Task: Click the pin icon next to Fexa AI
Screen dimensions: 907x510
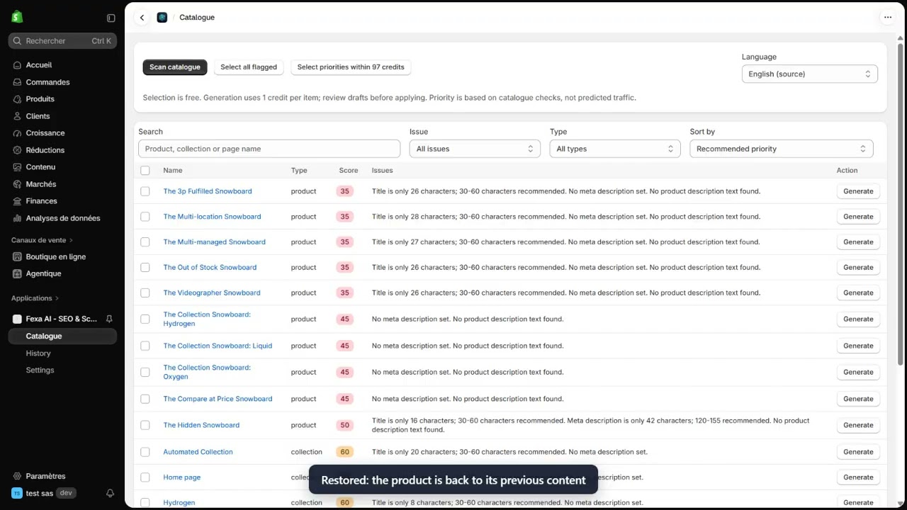Action: coord(109,319)
